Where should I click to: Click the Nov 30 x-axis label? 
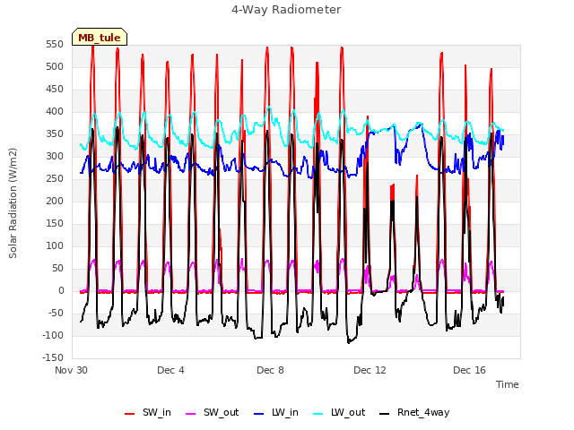pyautogui.click(x=72, y=370)
